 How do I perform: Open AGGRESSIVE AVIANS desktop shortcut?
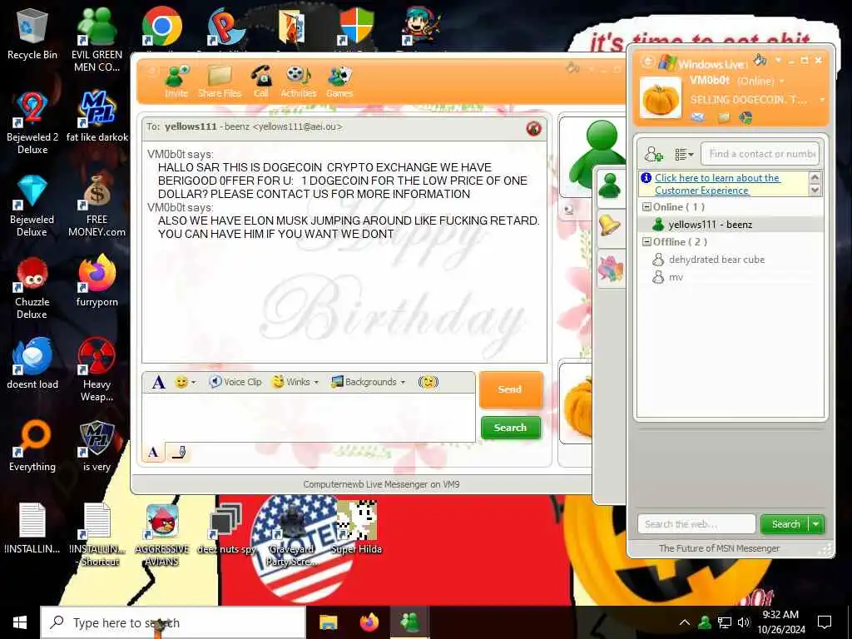(x=162, y=535)
